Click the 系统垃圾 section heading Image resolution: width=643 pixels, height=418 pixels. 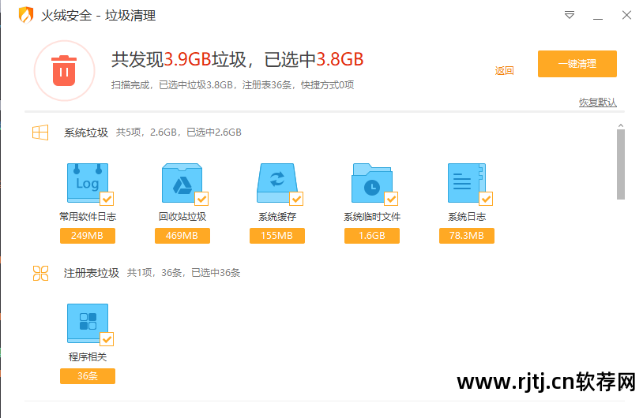click(x=86, y=132)
